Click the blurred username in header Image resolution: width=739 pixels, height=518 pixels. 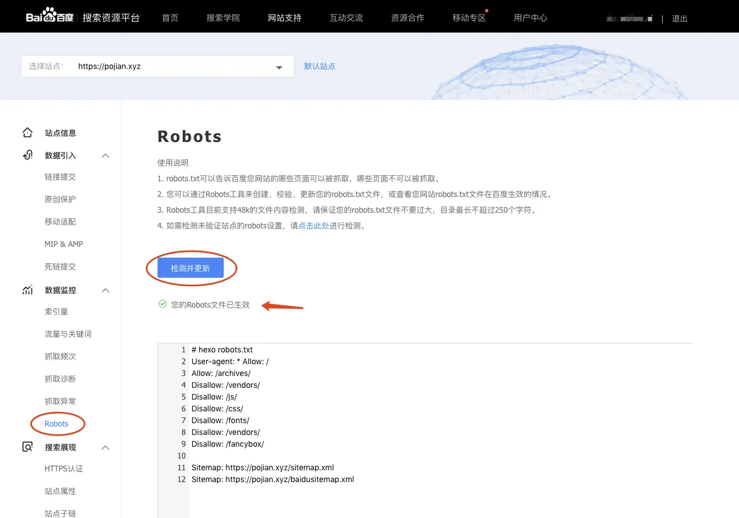click(629, 19)
